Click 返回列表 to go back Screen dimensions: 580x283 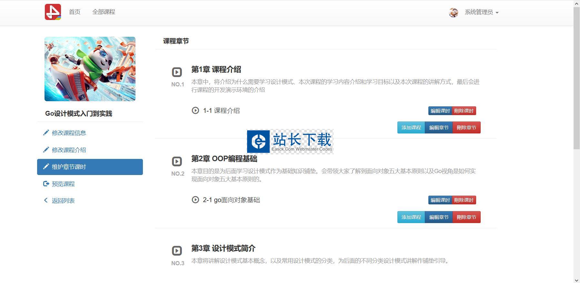63,200
